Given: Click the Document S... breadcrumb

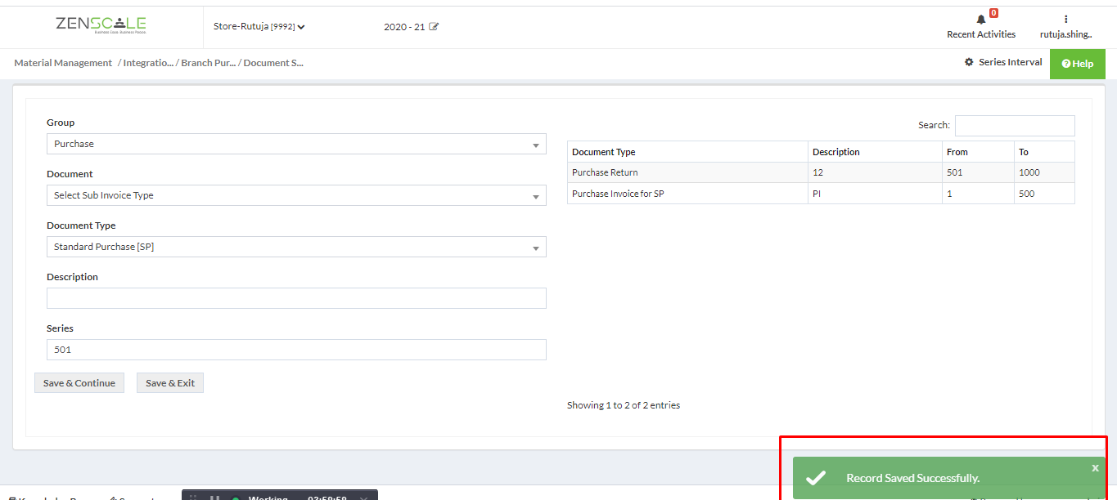Looking at the screenshot, I should [x=273, y=63].
